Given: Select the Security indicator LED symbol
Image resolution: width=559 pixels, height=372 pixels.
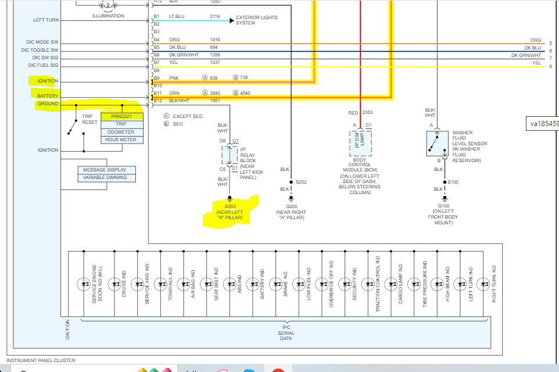Looking at the screenshot, I should point(345,284).
